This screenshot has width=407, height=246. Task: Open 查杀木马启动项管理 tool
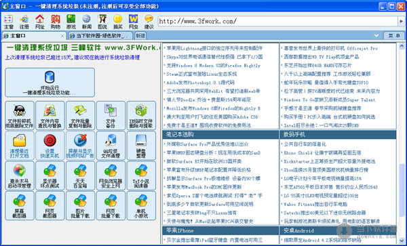(x=20, y=176)
